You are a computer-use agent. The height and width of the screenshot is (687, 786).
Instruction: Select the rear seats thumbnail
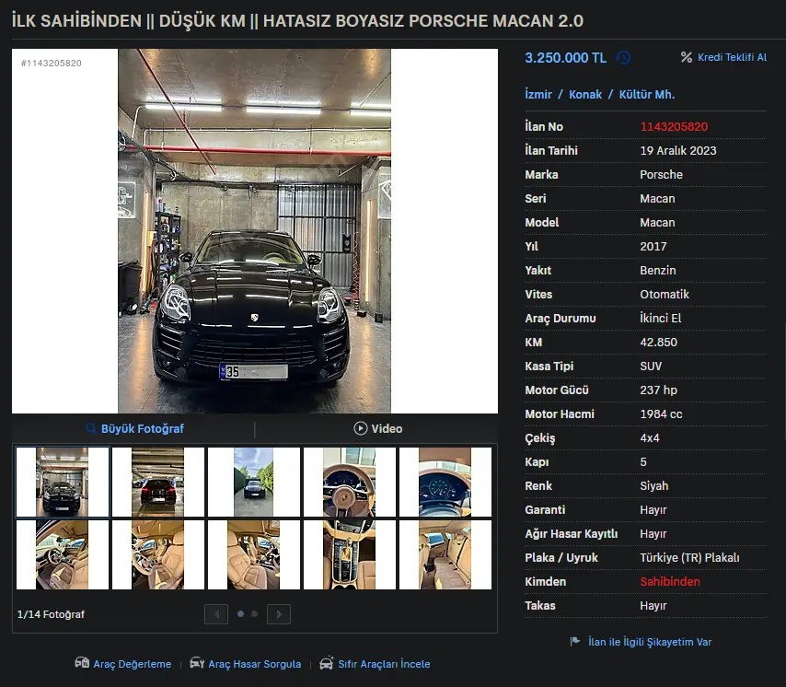pos(445,554)
